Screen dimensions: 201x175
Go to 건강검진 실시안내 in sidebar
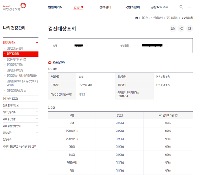(15, 48)
